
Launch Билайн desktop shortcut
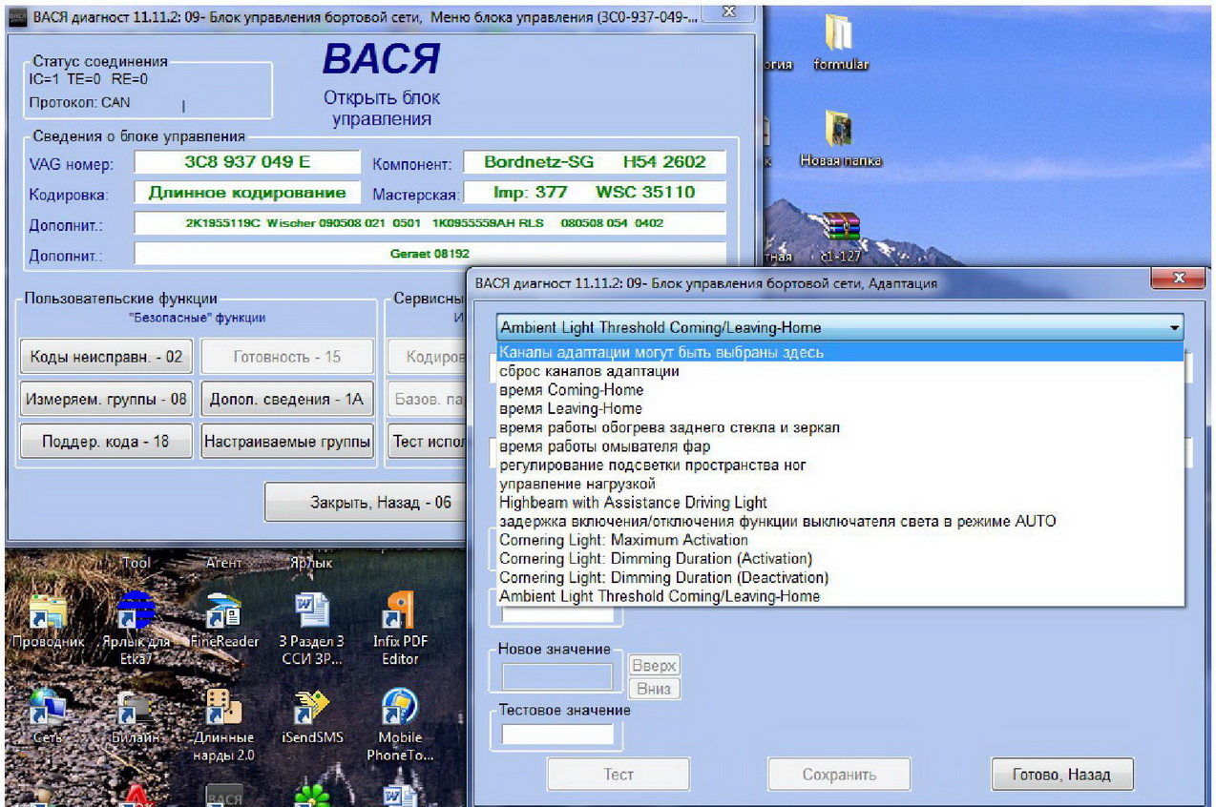coord(136,717)
